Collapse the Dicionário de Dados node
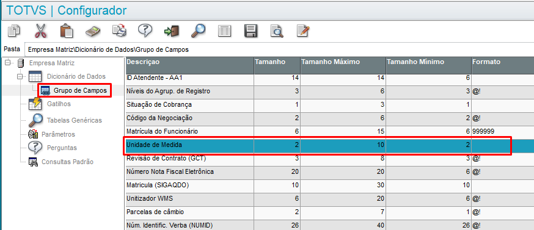Viewport: 534px width, 230px height. coord(20,77)
